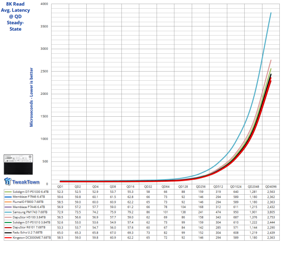Click the Solidigm D7-PS1010 QD4096 value '2,444'

tap(271, 223)
